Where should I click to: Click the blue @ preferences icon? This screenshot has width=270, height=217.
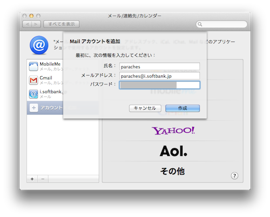pos(39,45)
